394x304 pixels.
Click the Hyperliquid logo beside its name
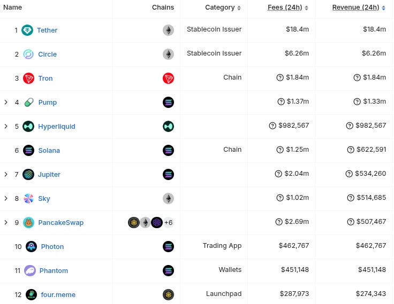pyautogui.click(x=28, y=127)
